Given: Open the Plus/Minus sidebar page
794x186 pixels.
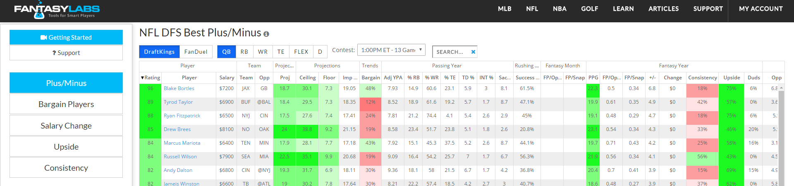Looking at the screenshot, I should pos(66,83).
